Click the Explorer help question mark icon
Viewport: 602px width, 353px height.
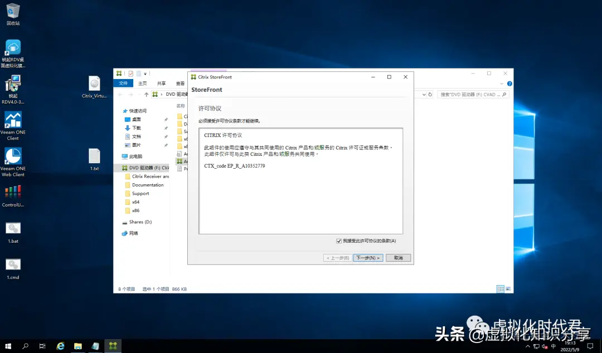(509, 83)
